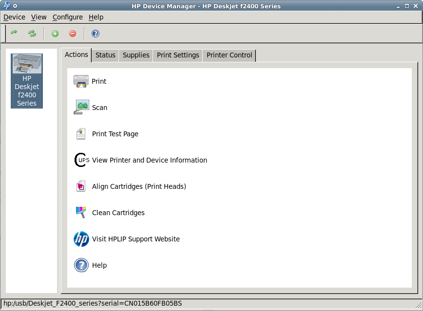The width and height of the screenshot is (423, 311).
Task: Click the Help question mark icon in list
Action: coord(81,265)
